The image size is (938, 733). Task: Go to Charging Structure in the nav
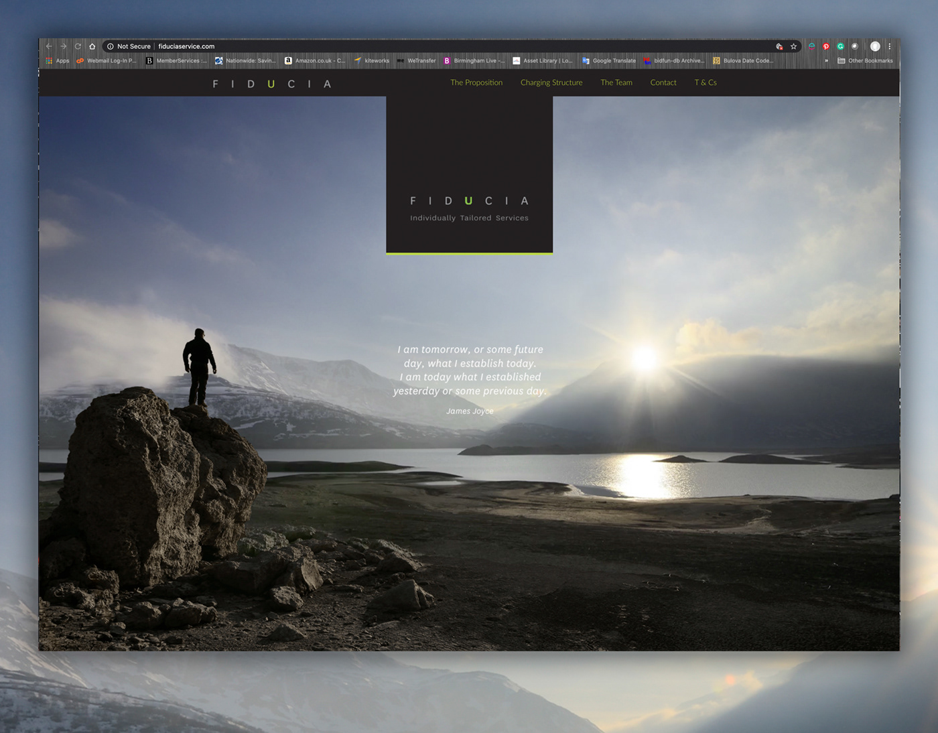551,82
